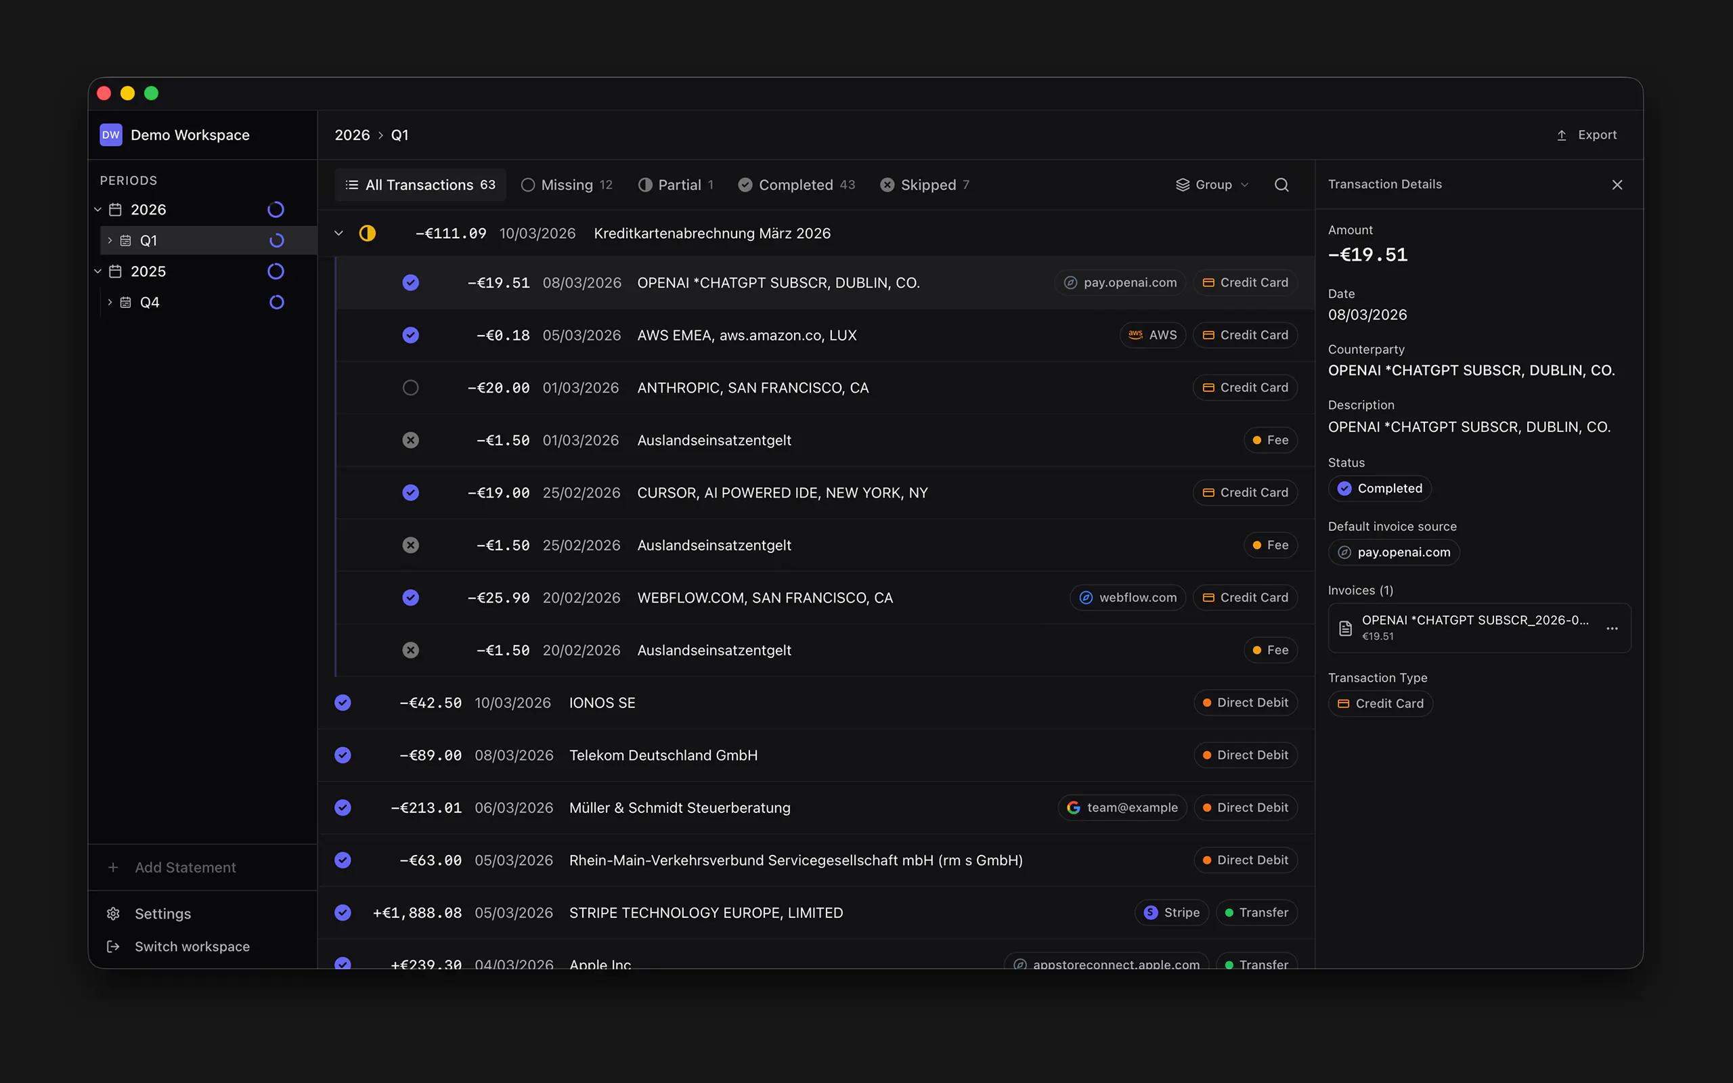Click the plus icon beside Add Statement
Screen dimensions: 1733x1083
(x=113, y=867)
